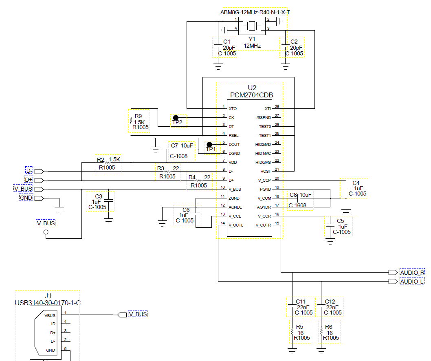431x361 pixels.
Task: Select the C11 22nF capacitor symbol
Action: (x=292, y=306)
